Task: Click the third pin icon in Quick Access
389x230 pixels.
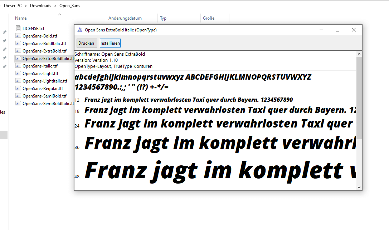Action: tap(4, 50)
